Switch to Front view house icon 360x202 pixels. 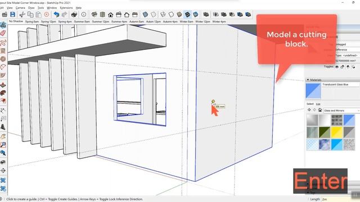pyautogui.click(x=110, y=15)
